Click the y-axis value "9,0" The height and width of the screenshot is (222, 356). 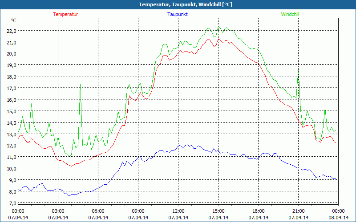point(12,180)
